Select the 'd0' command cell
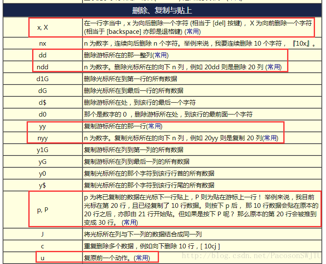The height and width of the screenshot is (264, 326). 43,114
